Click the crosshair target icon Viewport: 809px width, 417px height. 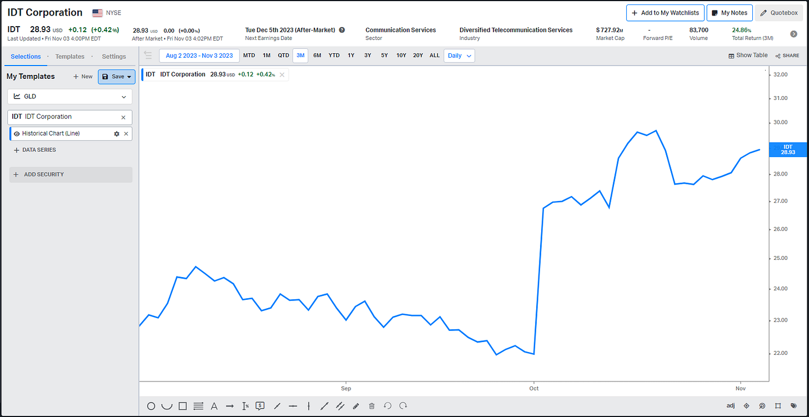[747, 406]
